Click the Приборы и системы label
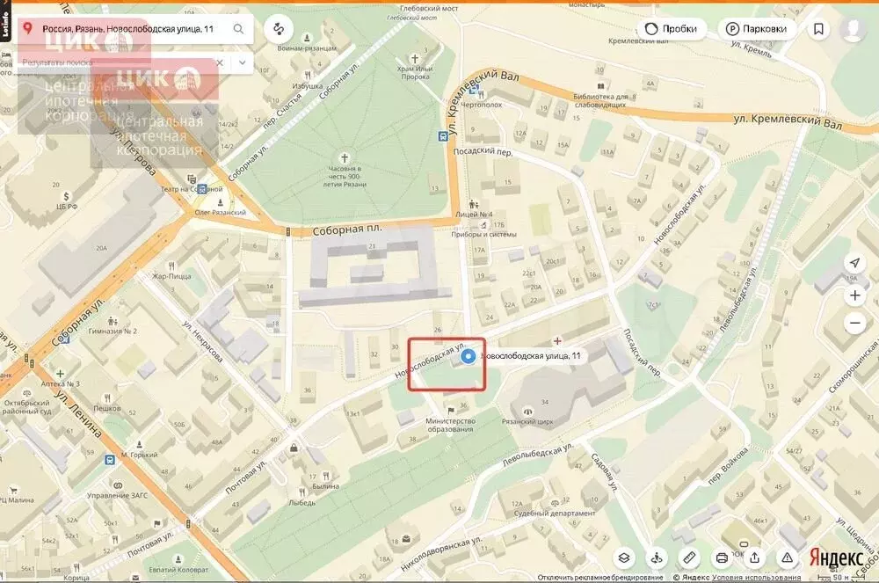Screen dimensions: 879x583 (483, 234)
